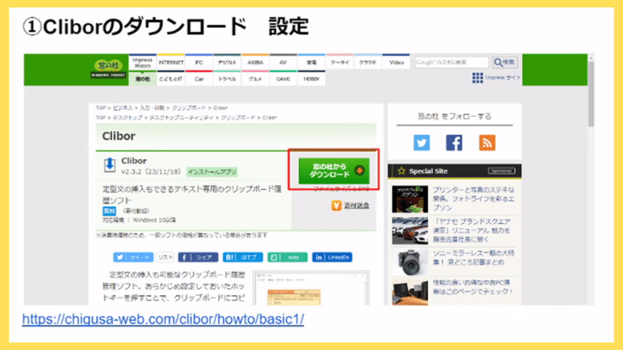Click the Clibor page heading text
The image size is (623, 350).
coord(119,136)
